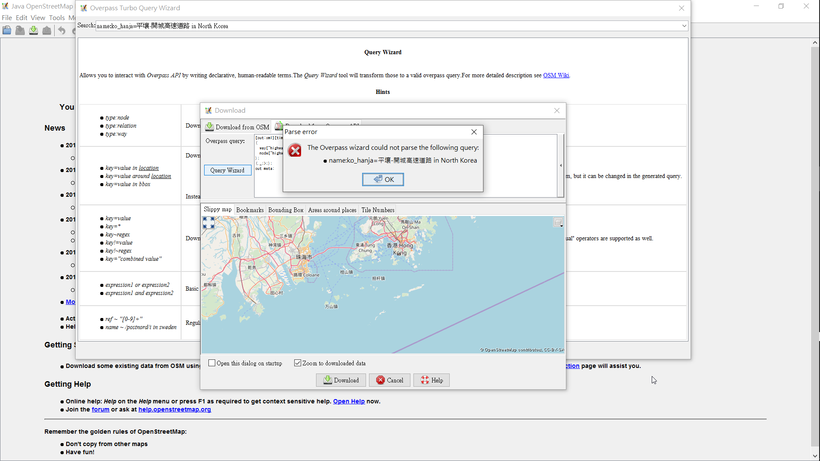This screenshot has height=461, width=820.
Task: Open the Tools menu
Action: (57, 18)
